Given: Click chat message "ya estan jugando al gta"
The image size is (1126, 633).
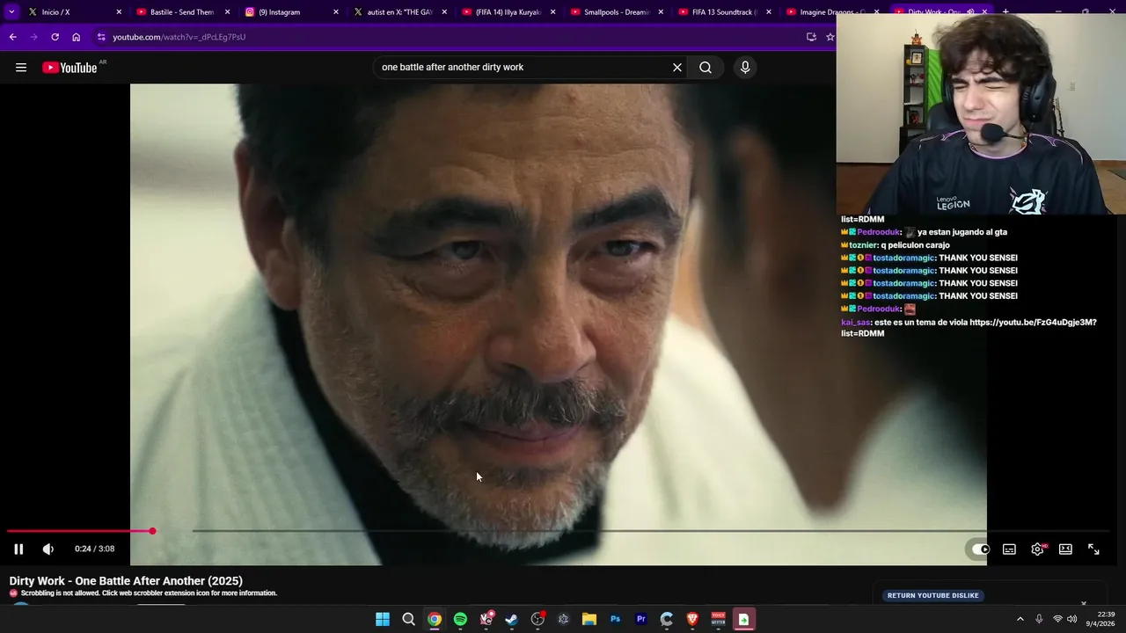Looking at the screenshot, I should pos(962,232).
